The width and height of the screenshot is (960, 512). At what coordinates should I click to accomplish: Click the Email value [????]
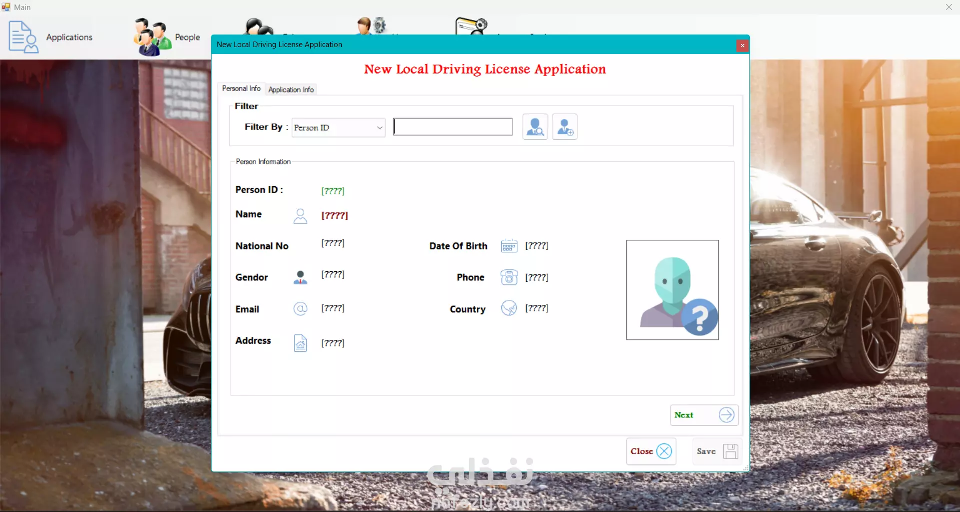click(x=333, y=308)
